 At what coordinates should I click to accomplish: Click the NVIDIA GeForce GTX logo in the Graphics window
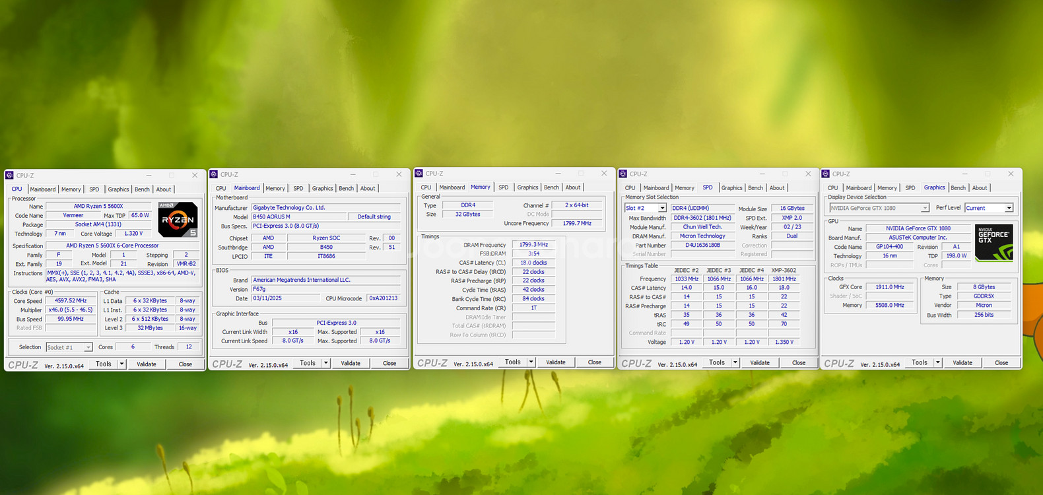pyautogui.click(x=993, y=243)
